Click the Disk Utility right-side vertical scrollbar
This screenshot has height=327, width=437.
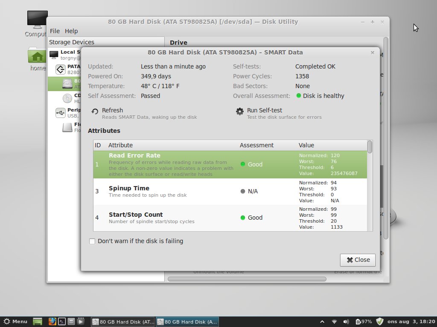(x=386, y=138)
